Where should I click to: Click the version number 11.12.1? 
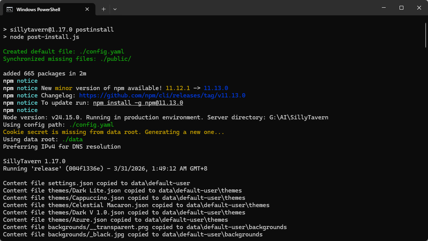(178, 88)
